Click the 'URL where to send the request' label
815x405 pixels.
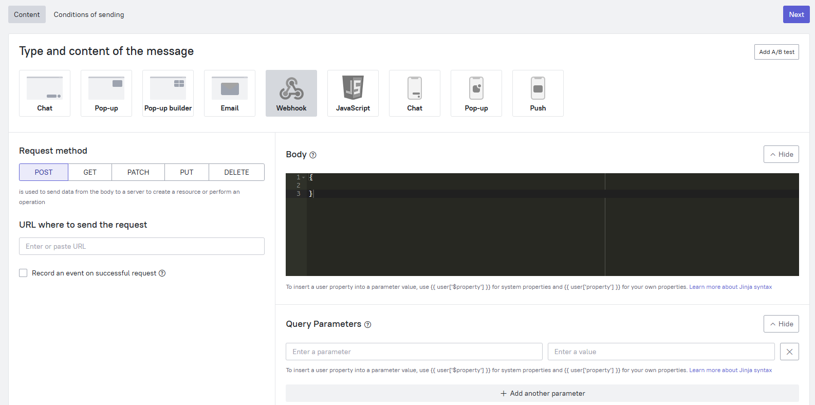pos(83,225)
